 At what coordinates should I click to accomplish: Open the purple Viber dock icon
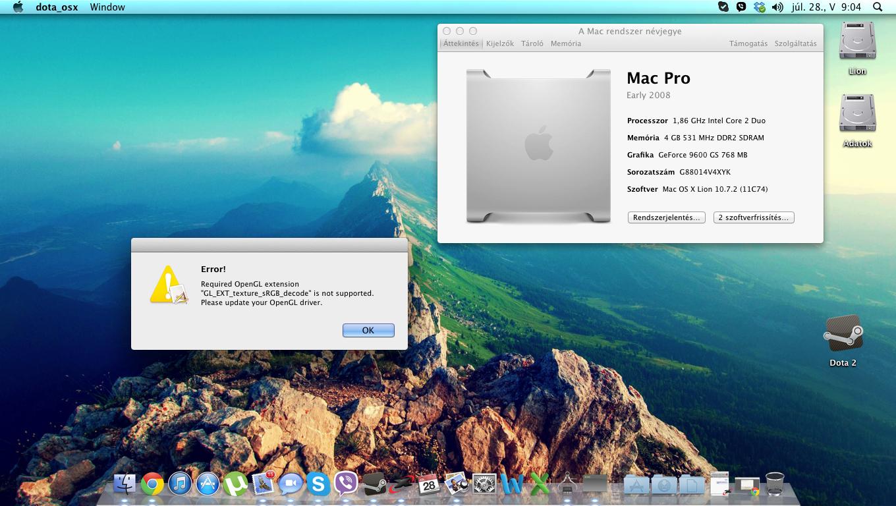[x=346, y=484]
